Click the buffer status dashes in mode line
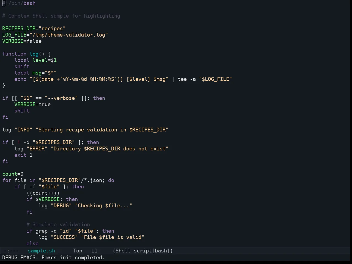The height and width of the screenshot is (264, 352). [11, 251]
